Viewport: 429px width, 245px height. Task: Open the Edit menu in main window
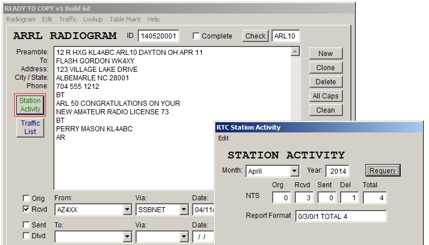click(47, 19)
